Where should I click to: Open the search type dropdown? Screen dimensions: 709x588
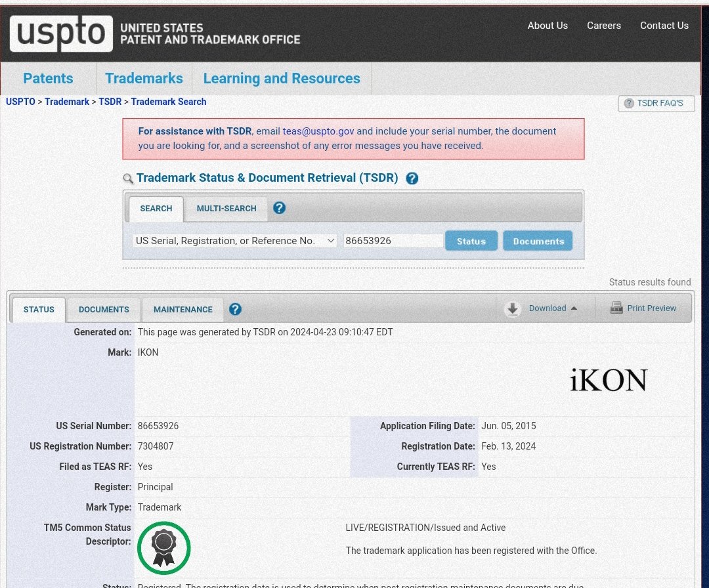234,240
